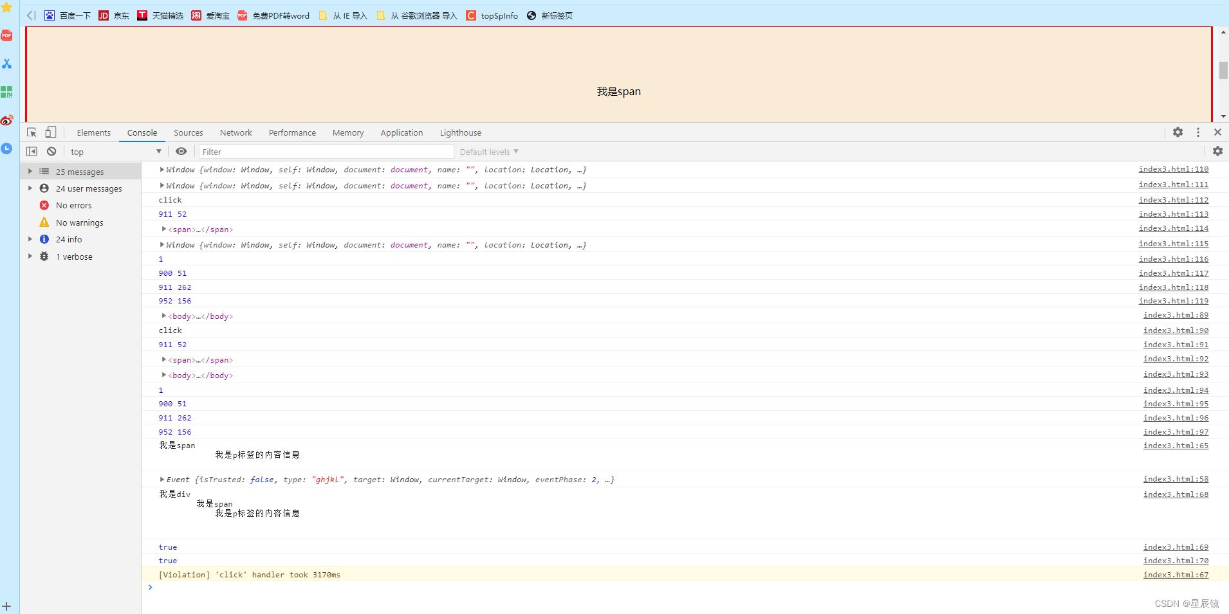Open source link index3.html:119

point(1174,301)
